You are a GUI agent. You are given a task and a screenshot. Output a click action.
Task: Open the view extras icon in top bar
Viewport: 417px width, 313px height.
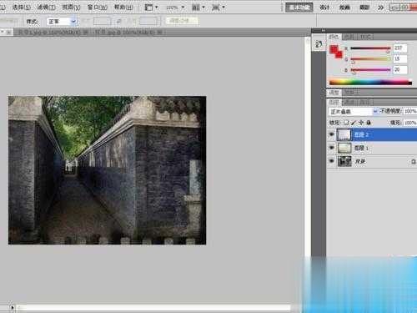(151, 8)
